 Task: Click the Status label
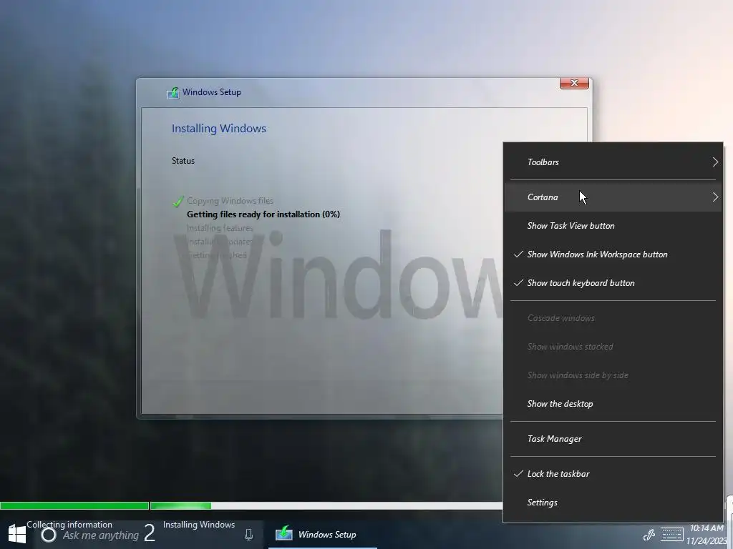coord(183,161)
